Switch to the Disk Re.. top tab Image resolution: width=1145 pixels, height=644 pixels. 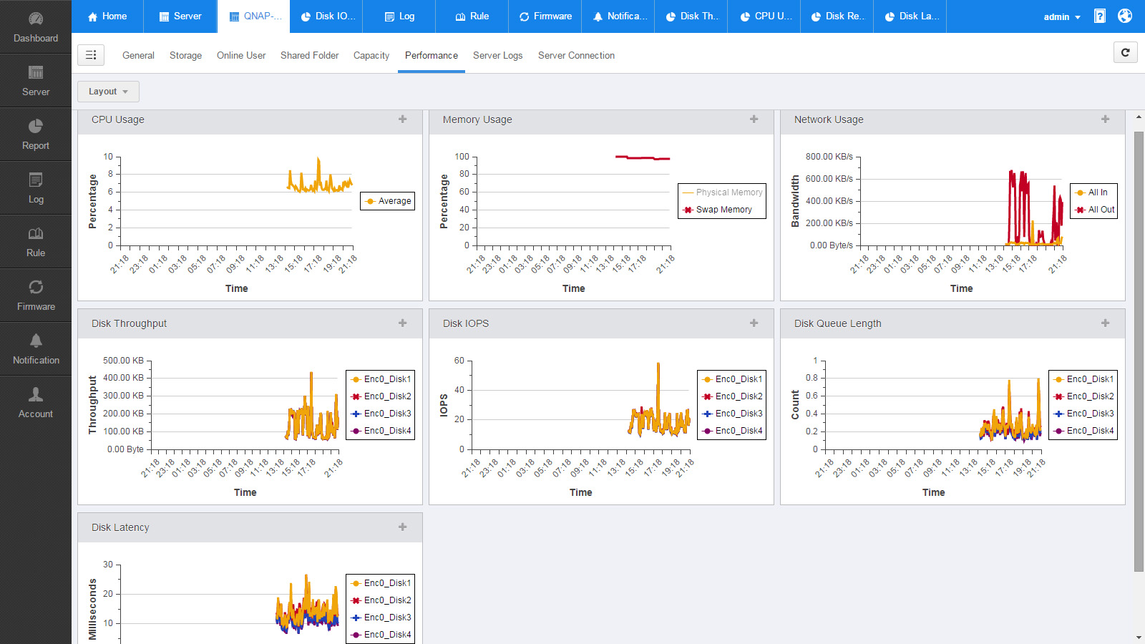pos(837,16)
